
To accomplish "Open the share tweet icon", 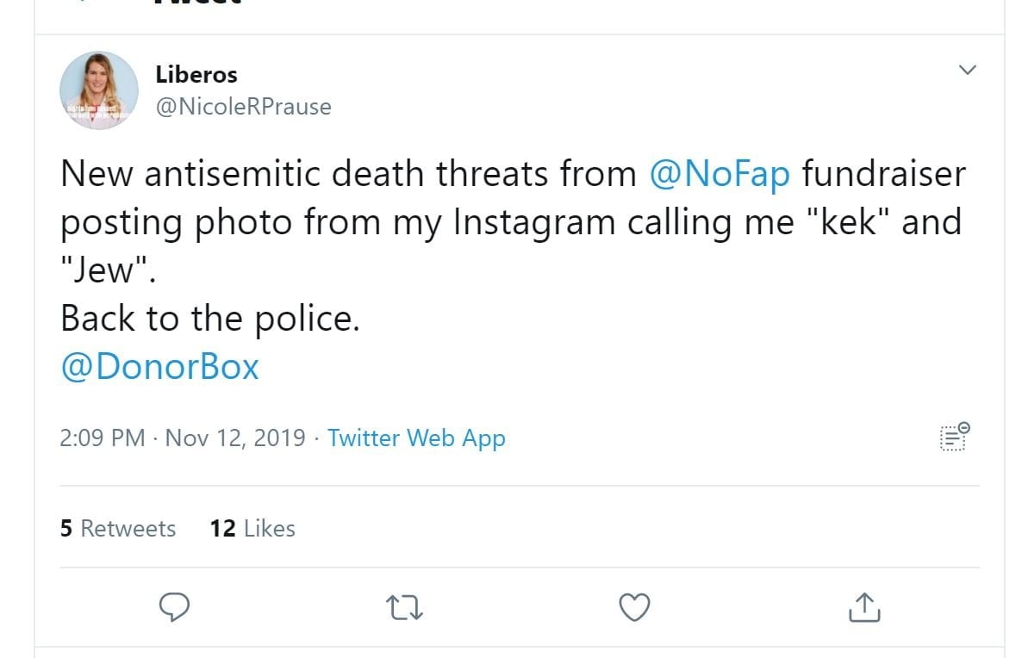I will (864, 607).
